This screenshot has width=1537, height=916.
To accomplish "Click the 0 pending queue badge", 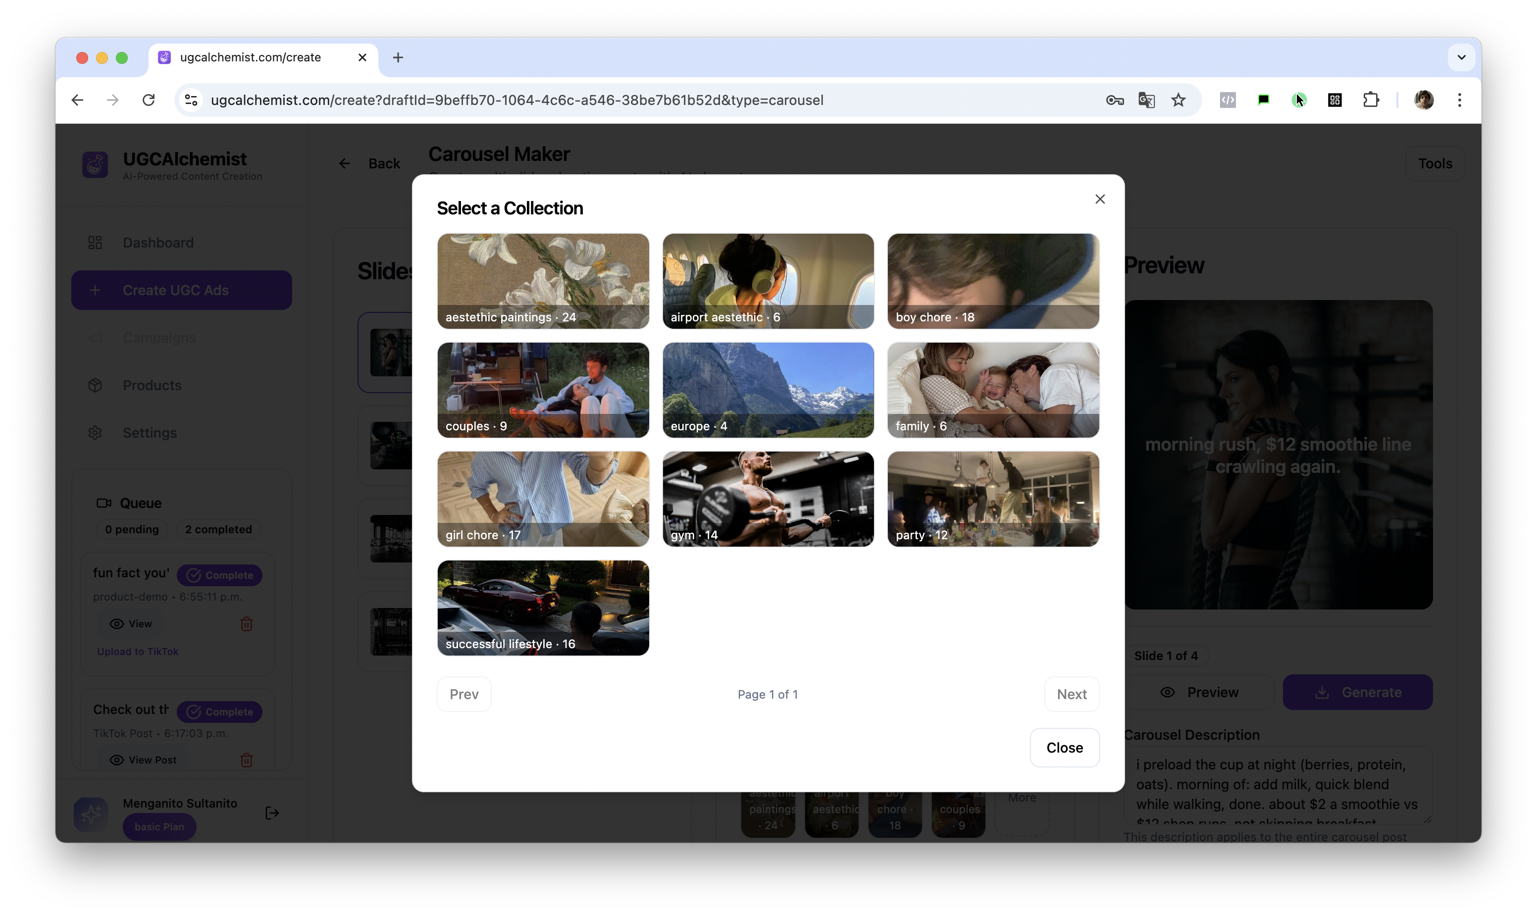I will coord(132,529).
